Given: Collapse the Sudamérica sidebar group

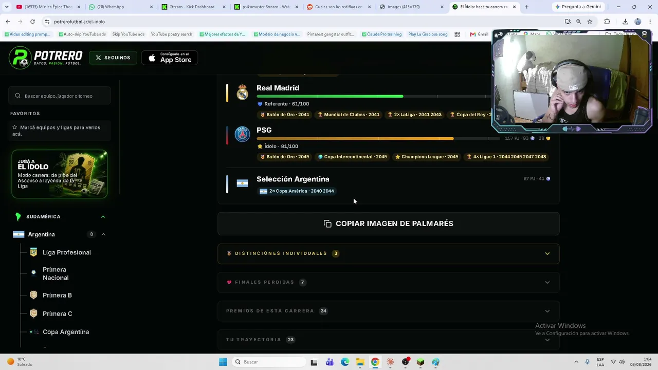Looking at the screenshot, I should (103, 217).
